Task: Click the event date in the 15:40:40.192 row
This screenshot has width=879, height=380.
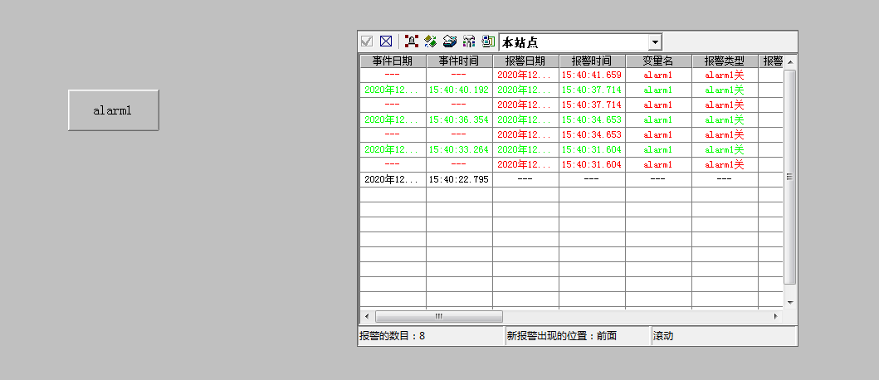Action: (393, 90)
